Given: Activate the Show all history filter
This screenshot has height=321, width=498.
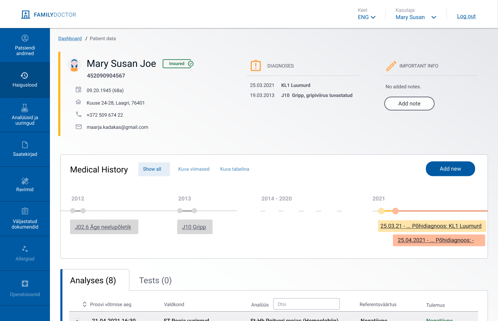Looking at the screenshot, I should (x=152, y=169).
